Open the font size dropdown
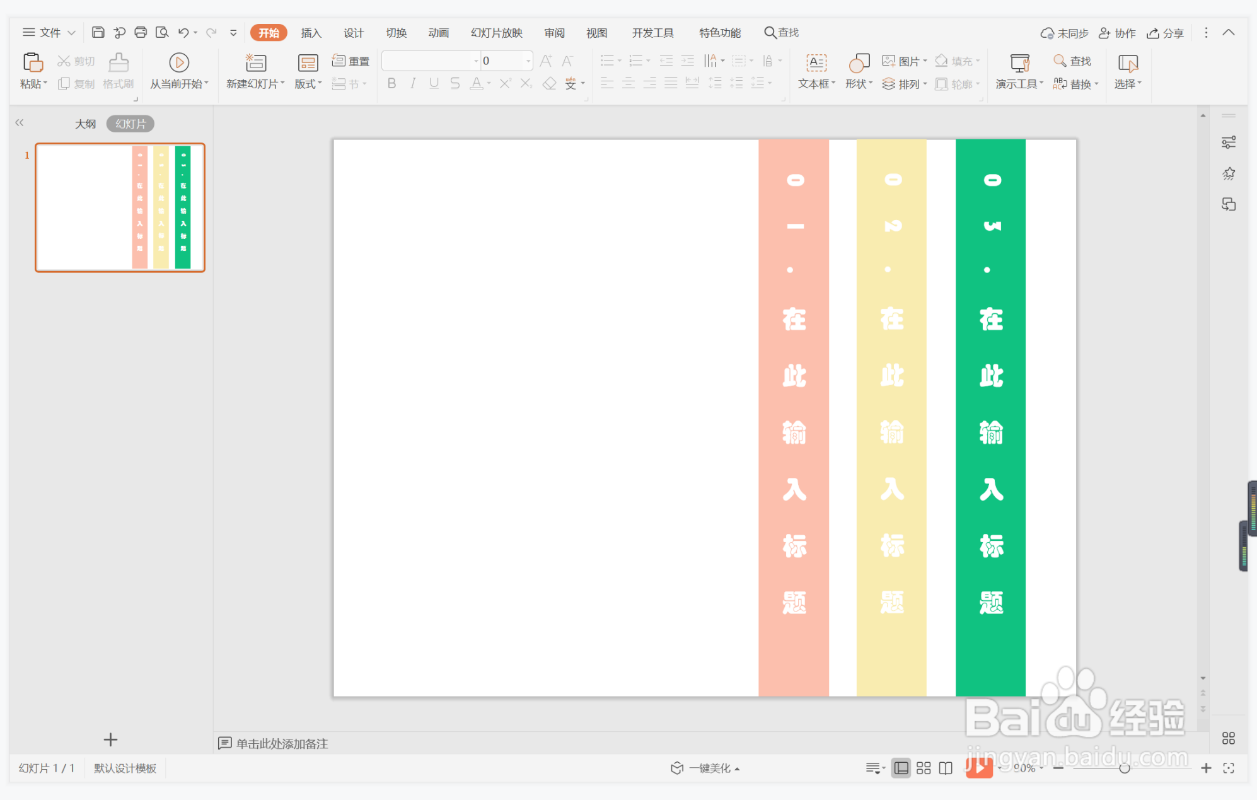Viewport: 1257px width, 800px height. pyautogui.click(x=528, y=61)
